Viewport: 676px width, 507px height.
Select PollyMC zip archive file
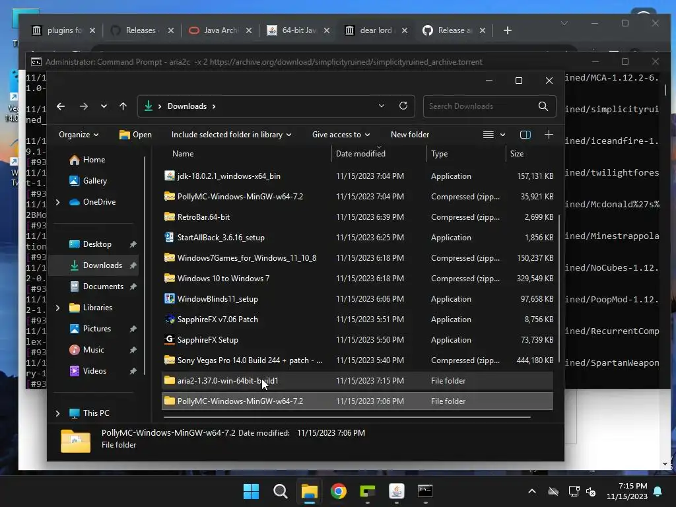[358, 197]
